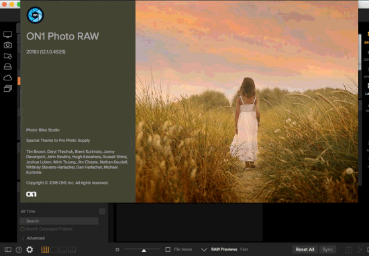Expand the Advanced search section
369x256 pixels.
coord(33,238)
